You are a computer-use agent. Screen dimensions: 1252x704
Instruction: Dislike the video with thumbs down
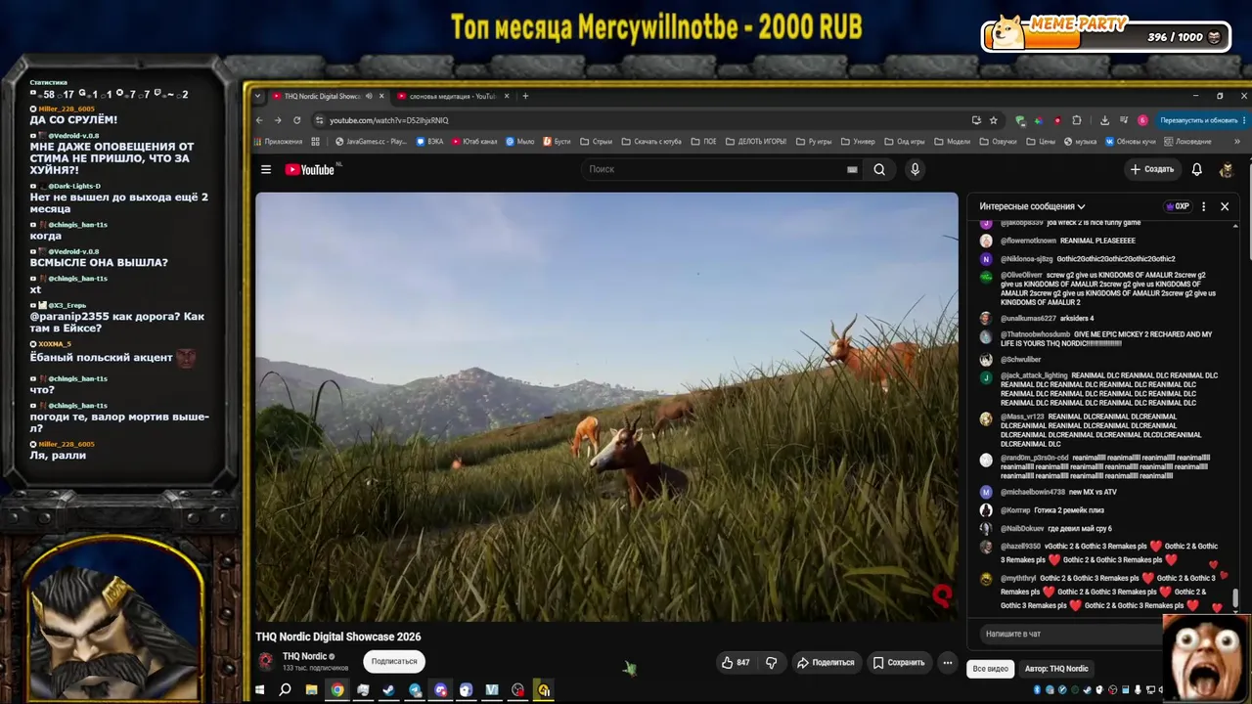pyautogui.click(x=771, y=662)
